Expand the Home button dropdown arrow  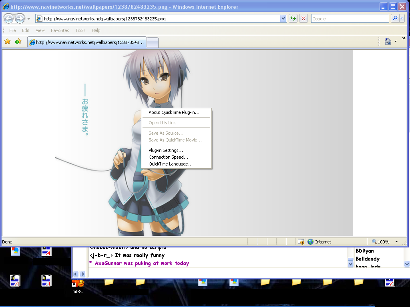coord(396,42)
